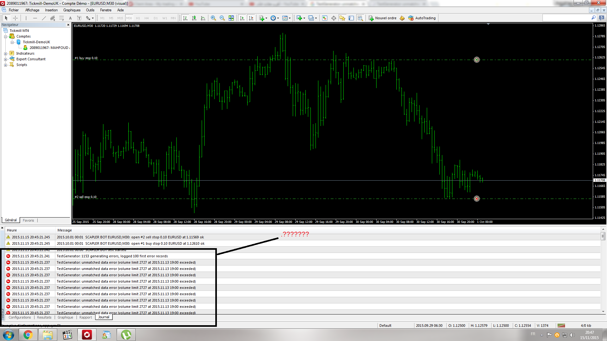Open the Fenetre menu

coord(106,10)
